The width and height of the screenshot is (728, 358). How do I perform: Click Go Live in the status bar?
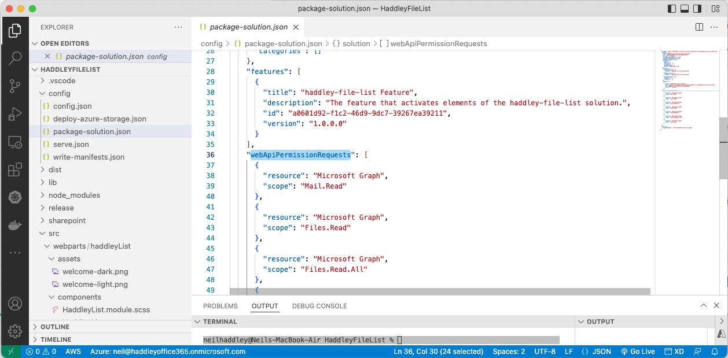pos(638,352)
